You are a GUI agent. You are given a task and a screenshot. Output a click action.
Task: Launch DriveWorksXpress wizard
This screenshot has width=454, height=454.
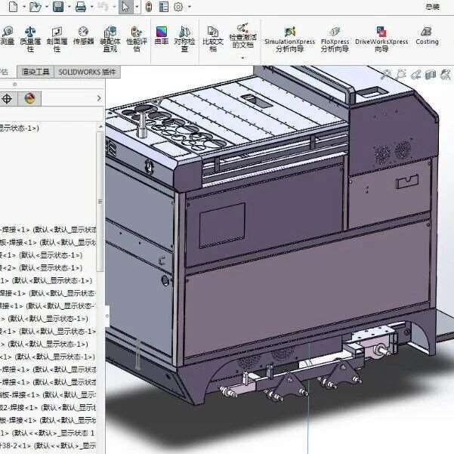381,40
